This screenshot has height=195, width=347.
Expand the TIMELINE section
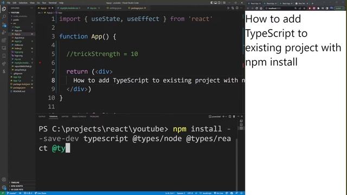[22, 183]
